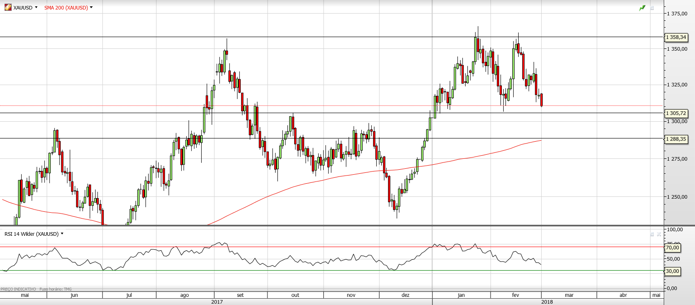Click the 2018 year label on timeline
The width and height of the screenshot is (695, 305).
click(547, 301)
